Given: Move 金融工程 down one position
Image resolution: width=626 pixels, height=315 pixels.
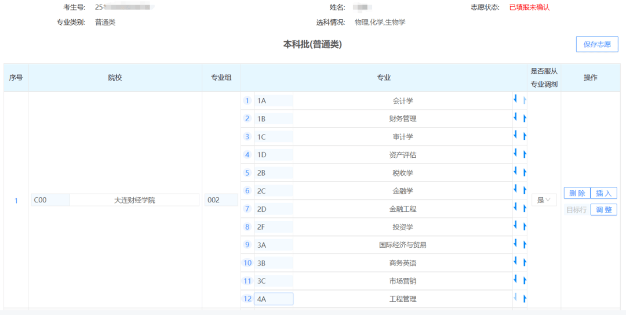Looking at the screenshot, I should pyautogui.click(x=515, y=207).
